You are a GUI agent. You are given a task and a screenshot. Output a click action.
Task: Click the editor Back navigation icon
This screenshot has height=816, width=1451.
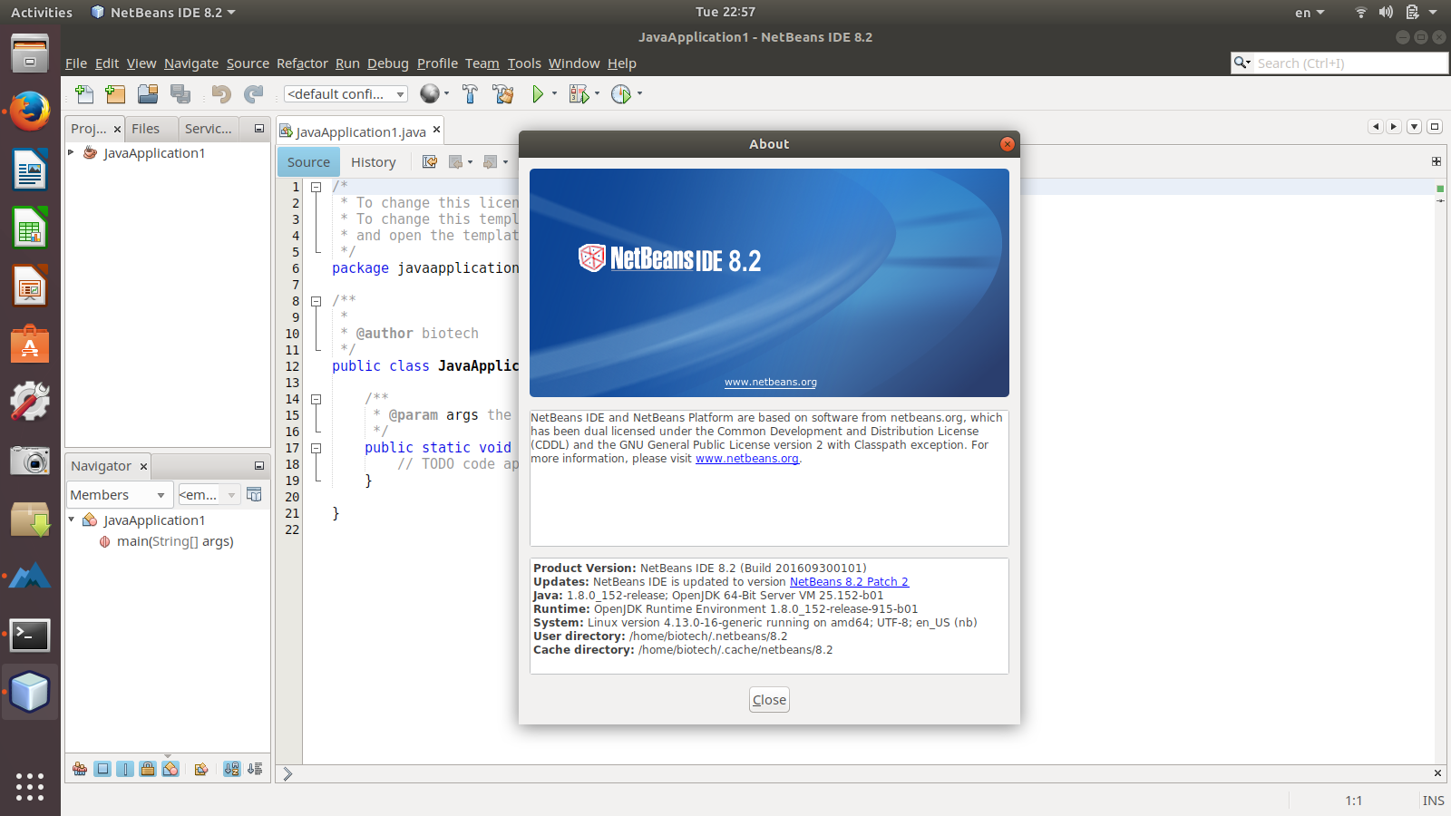pyautogui.click(x=455, y=161)
